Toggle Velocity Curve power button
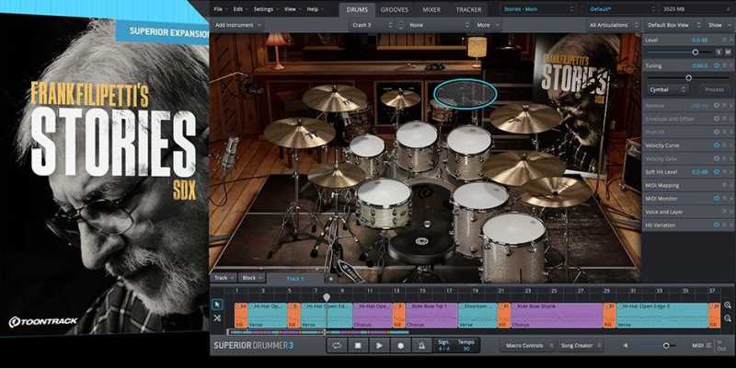The width and height of the screenshot is (736, 369). [x=717, y=145]
